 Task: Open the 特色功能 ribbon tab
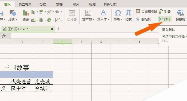point(110,5)
